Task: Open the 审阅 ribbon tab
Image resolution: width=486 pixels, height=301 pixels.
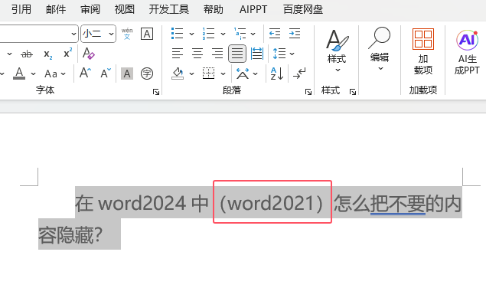Action: (90, 9)
